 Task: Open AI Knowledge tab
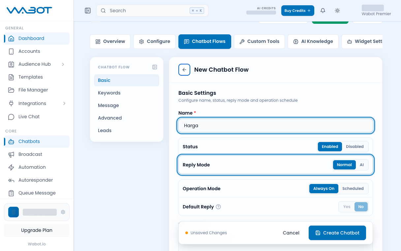pyautogui.click(x=313, y=42)
